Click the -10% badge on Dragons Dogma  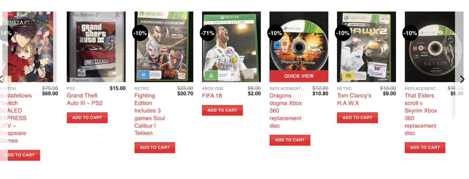[275, 33]
